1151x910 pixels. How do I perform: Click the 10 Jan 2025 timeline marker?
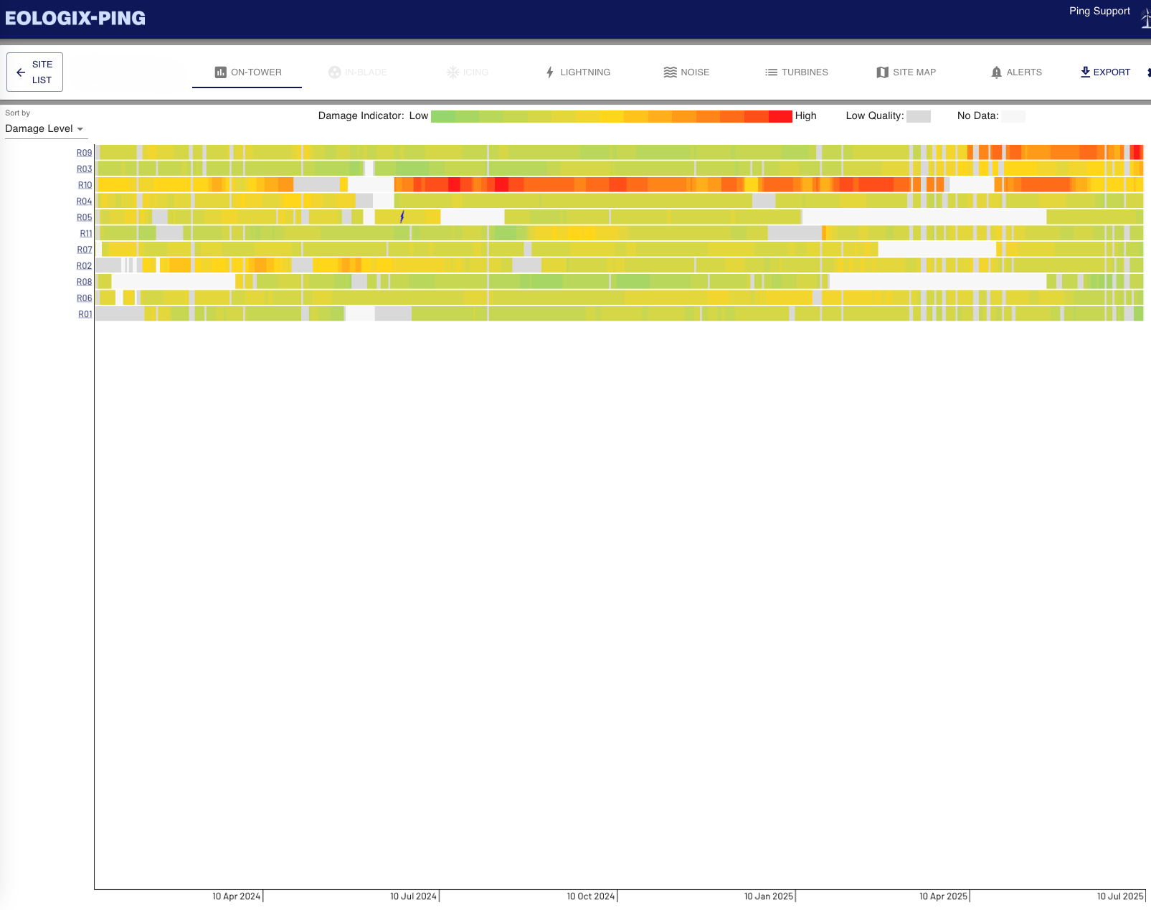click(769, 896)
